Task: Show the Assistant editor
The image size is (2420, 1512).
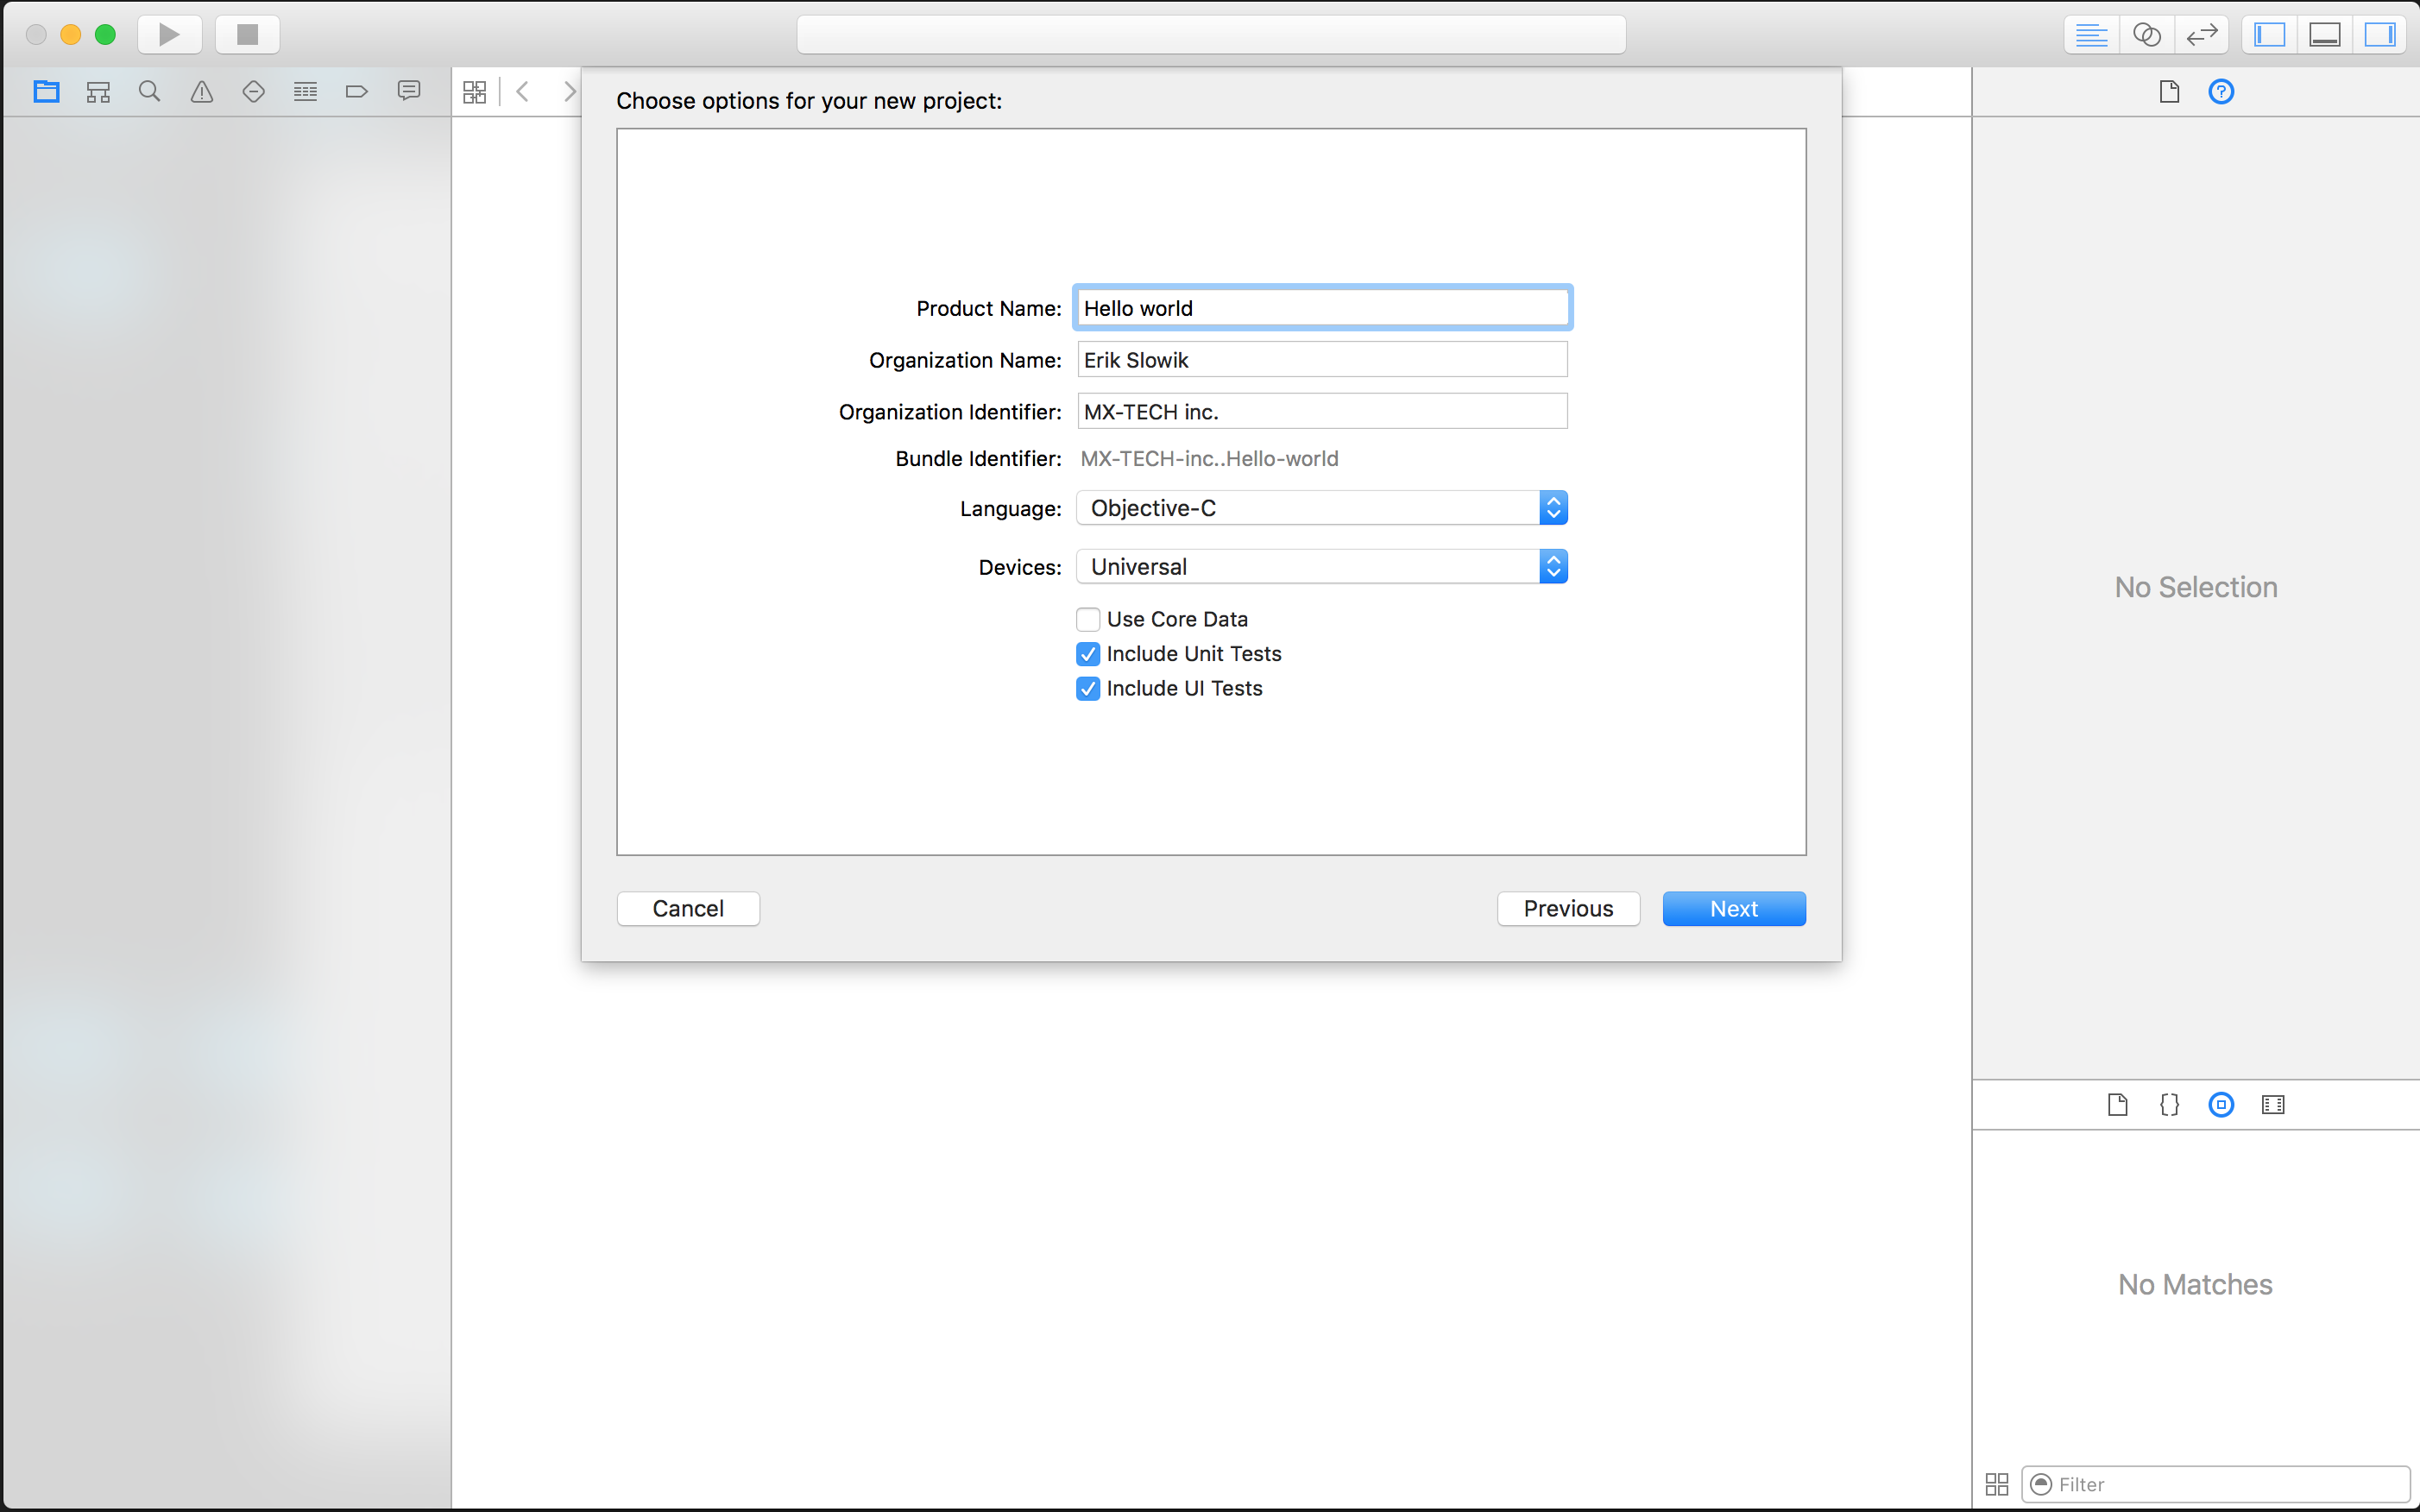Action: [2147, 34]
